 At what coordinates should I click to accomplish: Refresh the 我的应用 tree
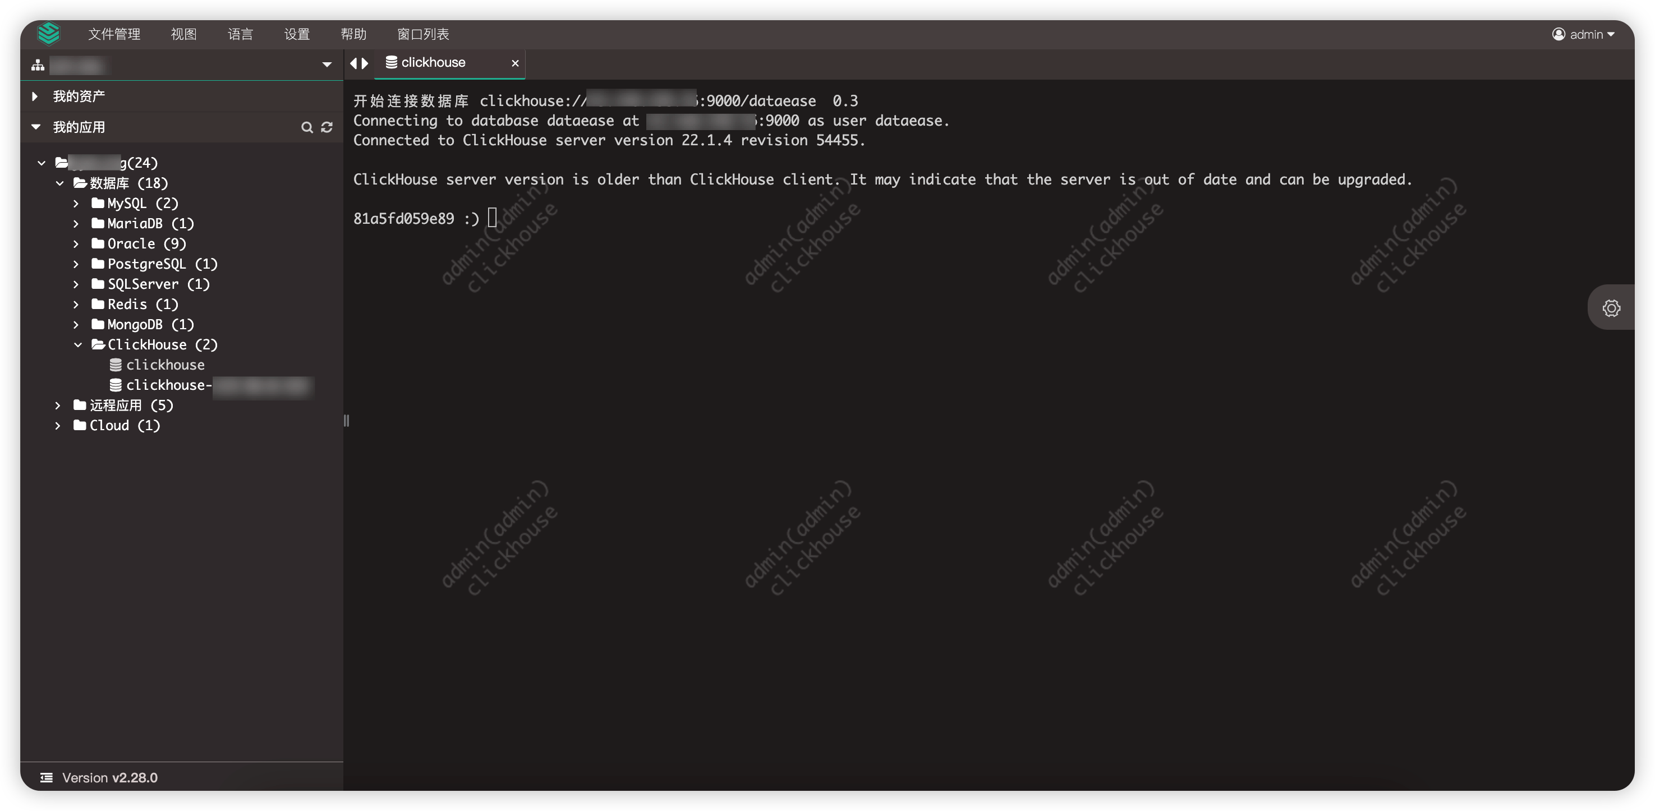click(x=328, y=127)
